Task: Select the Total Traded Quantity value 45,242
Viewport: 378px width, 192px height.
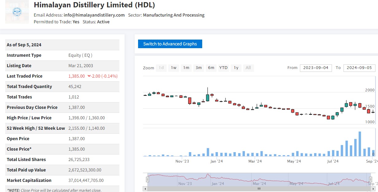Action: pyautogui.click(x=75, y=86)
